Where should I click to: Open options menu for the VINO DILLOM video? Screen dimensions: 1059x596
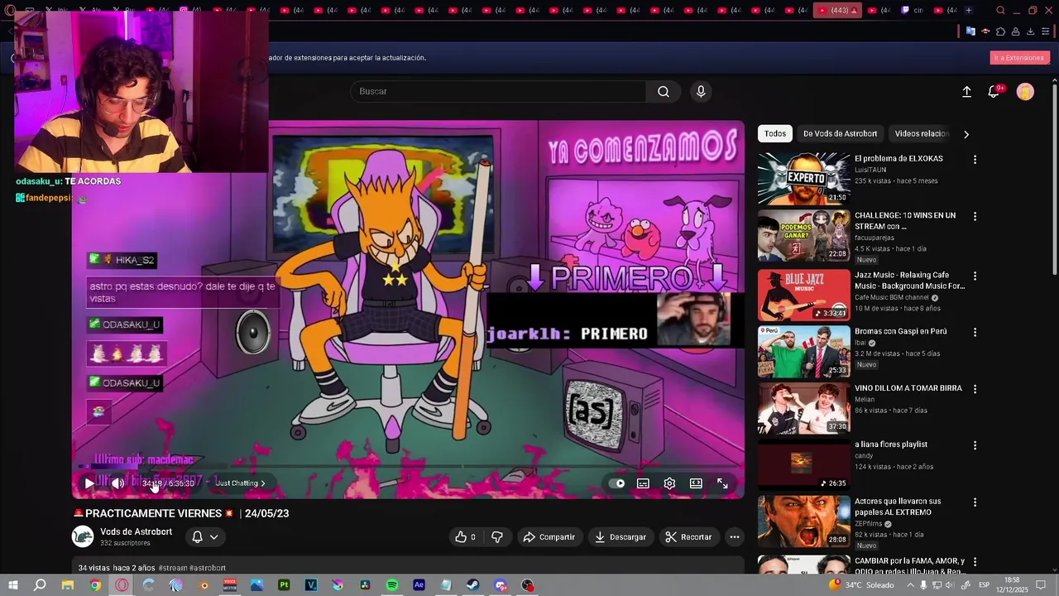[975, 388]
